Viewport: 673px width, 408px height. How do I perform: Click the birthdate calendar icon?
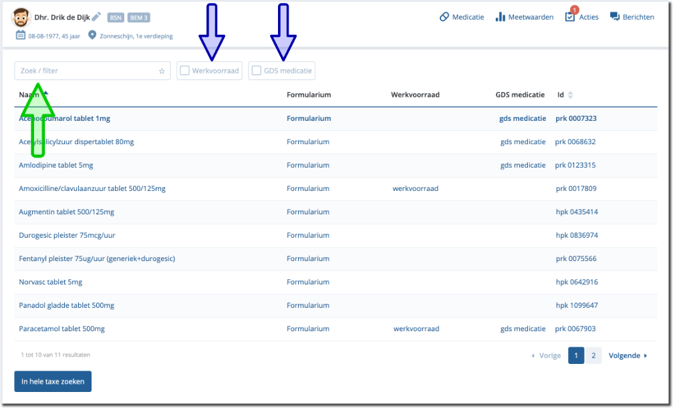[21, 35]
